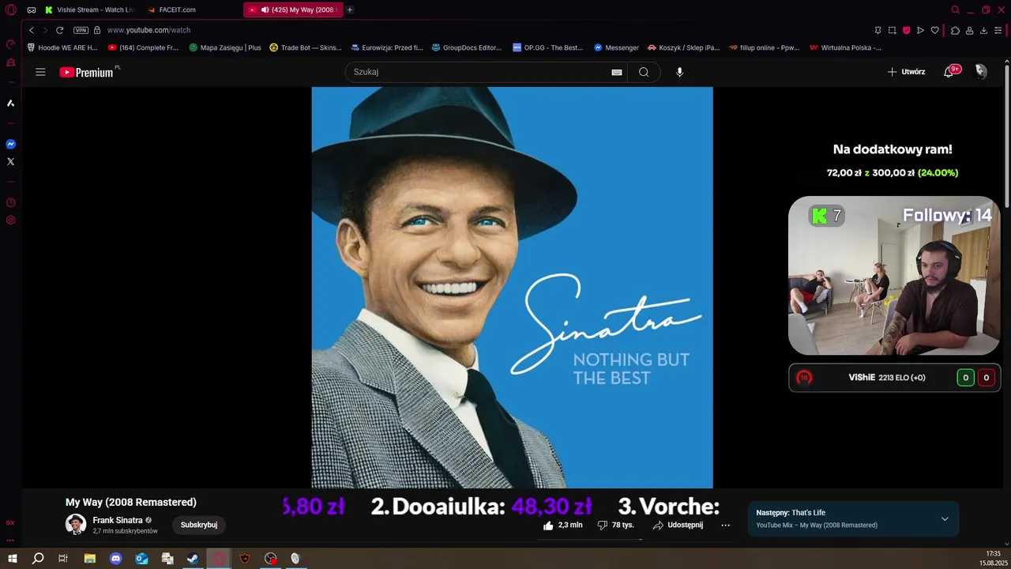1011x569 pixels.
Task: Click the pin icon in address bar
Action: coord(878,30)
